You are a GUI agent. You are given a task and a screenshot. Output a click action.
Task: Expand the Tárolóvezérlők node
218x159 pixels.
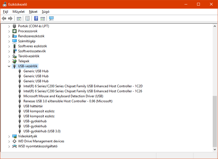tap(9, 56)
